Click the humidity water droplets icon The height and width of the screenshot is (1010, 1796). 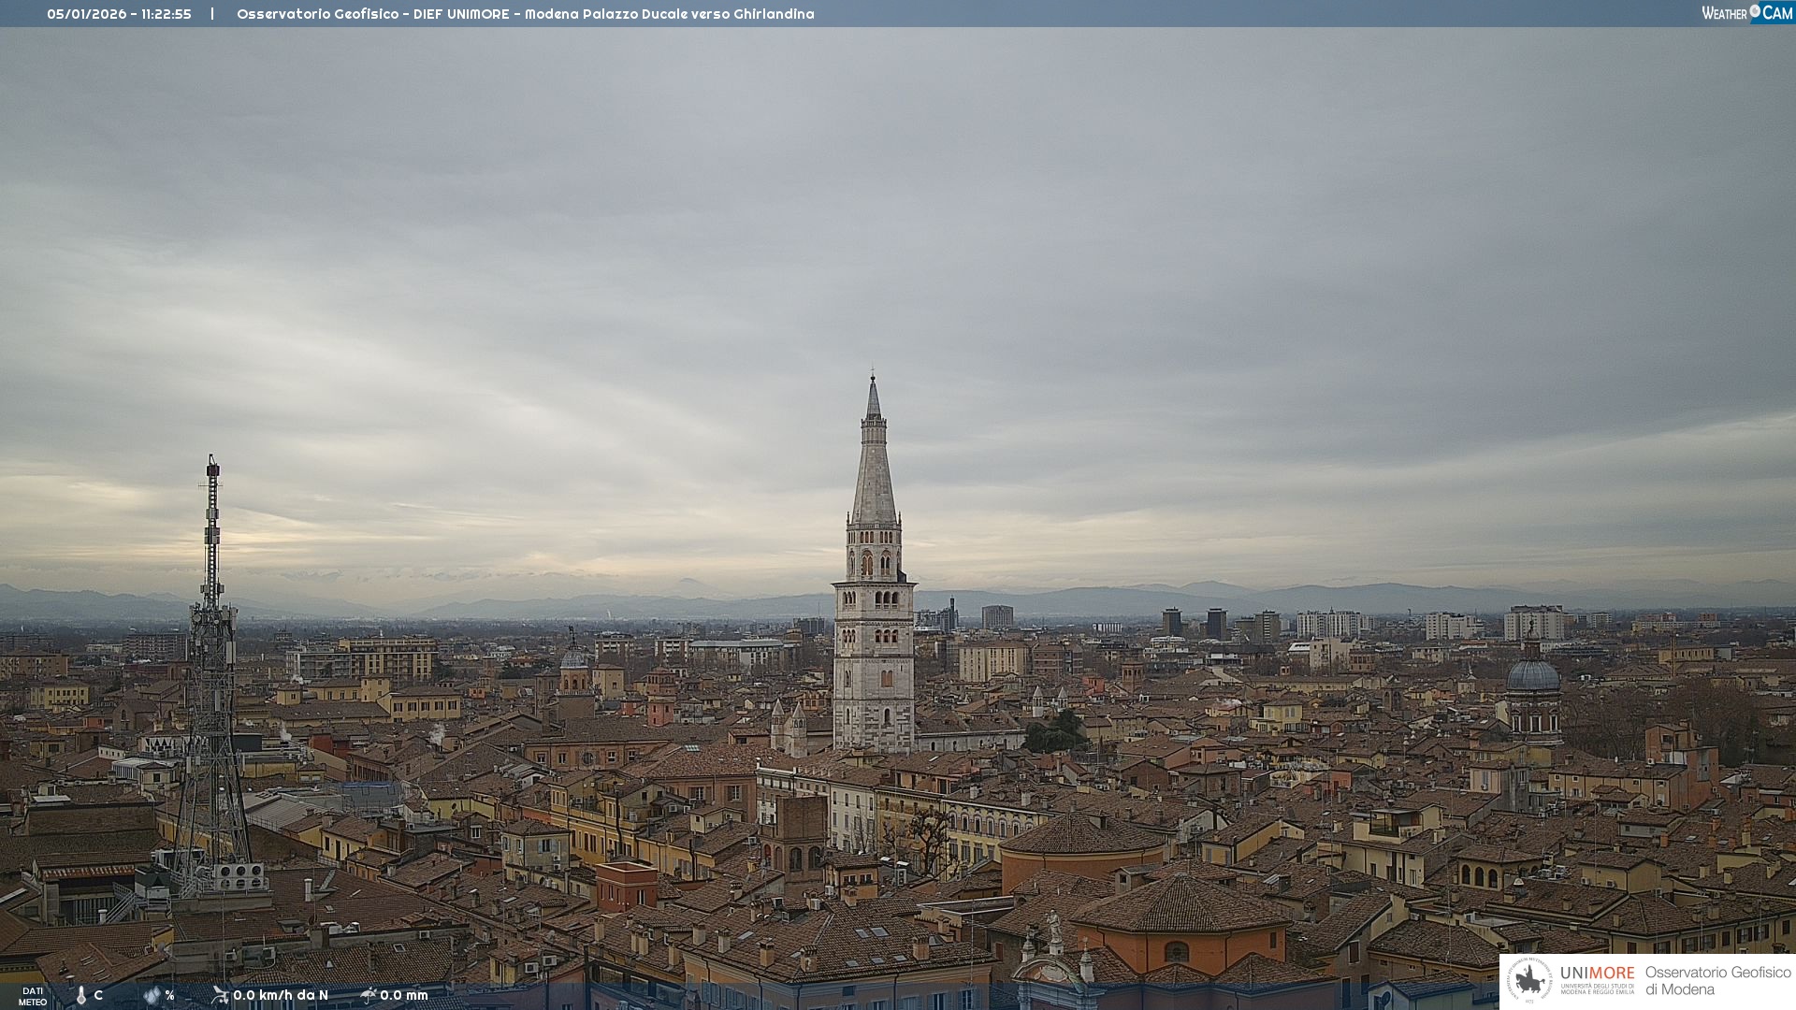pos(152,996)
